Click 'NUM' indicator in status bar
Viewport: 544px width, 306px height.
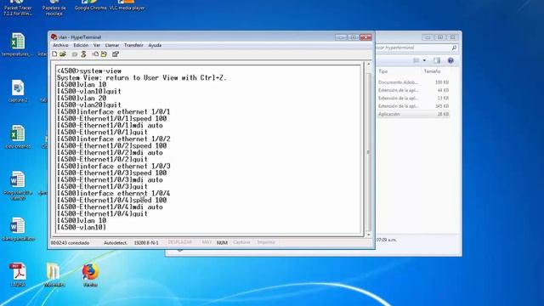(222, 243)
